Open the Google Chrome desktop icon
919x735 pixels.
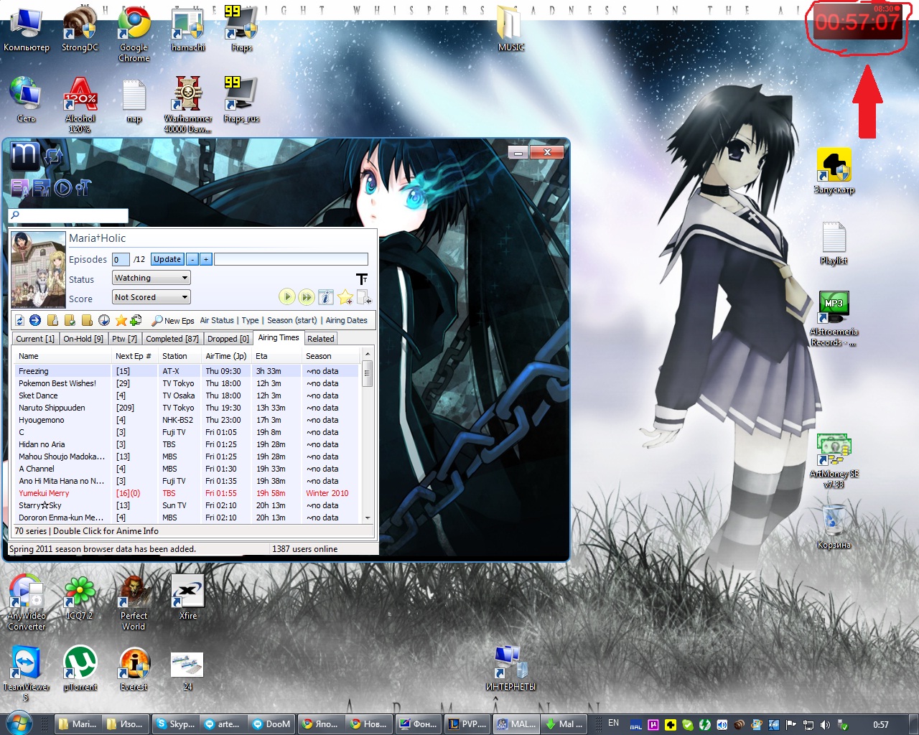pos(134,34)
